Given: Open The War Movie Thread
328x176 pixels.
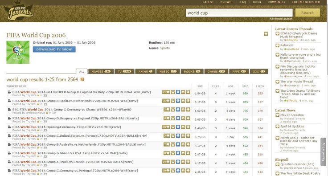Looking at the screenshot, I should point(296,82).
